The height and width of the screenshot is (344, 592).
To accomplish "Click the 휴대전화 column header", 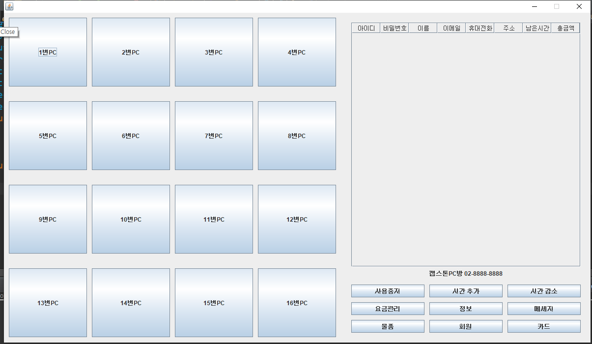I will [x=480, y=29].
